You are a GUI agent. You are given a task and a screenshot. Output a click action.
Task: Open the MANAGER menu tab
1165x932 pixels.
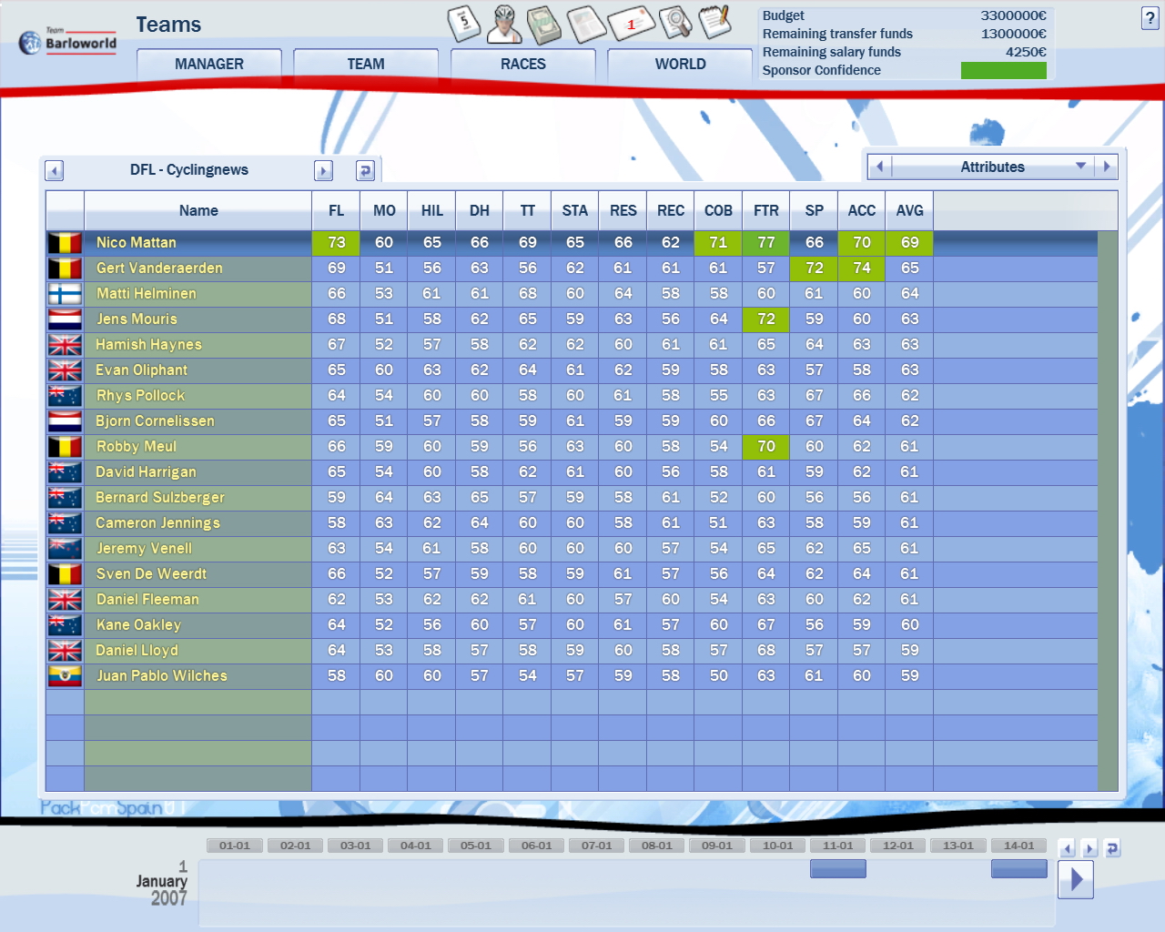(208, 65)
